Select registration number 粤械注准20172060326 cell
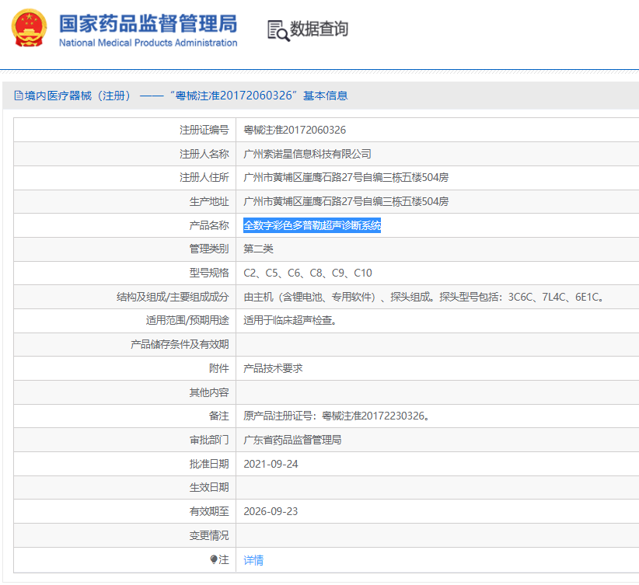This screenshot has width=639, height=585. (295, 130)
